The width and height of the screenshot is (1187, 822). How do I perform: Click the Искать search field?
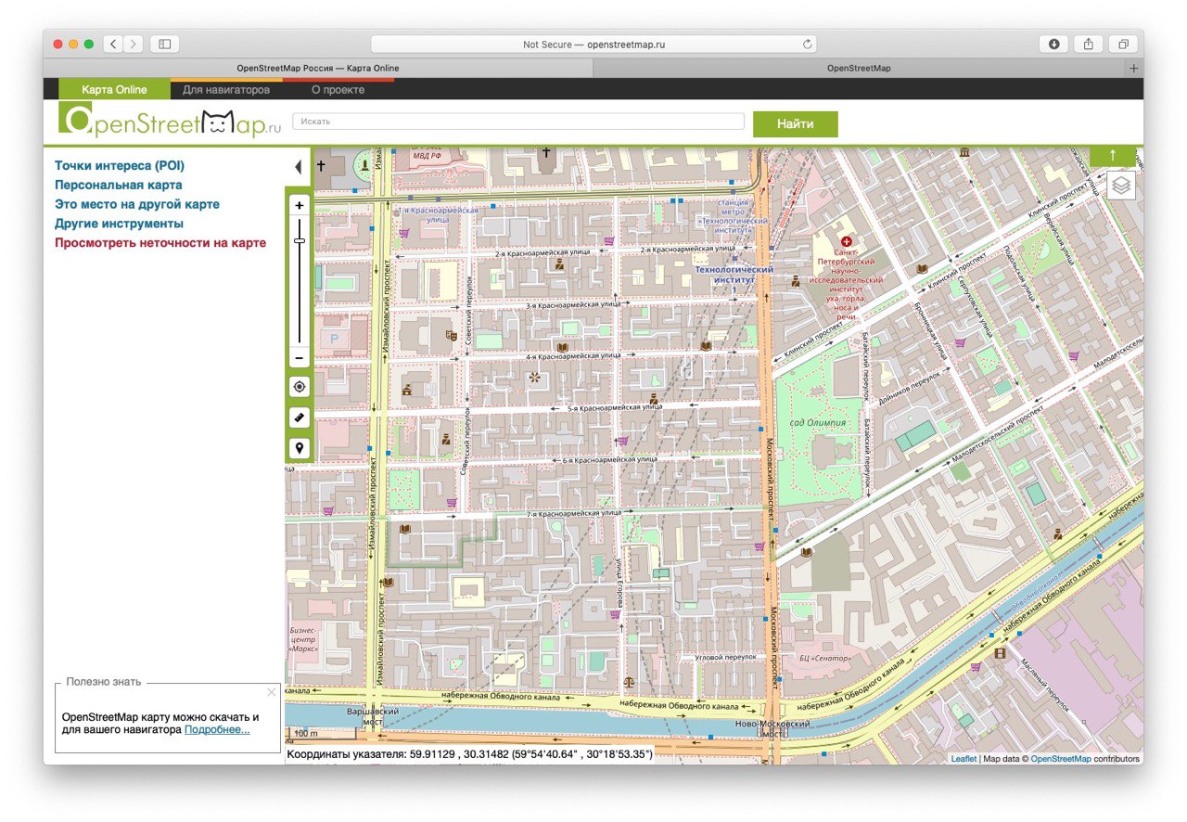coord(518,122)
